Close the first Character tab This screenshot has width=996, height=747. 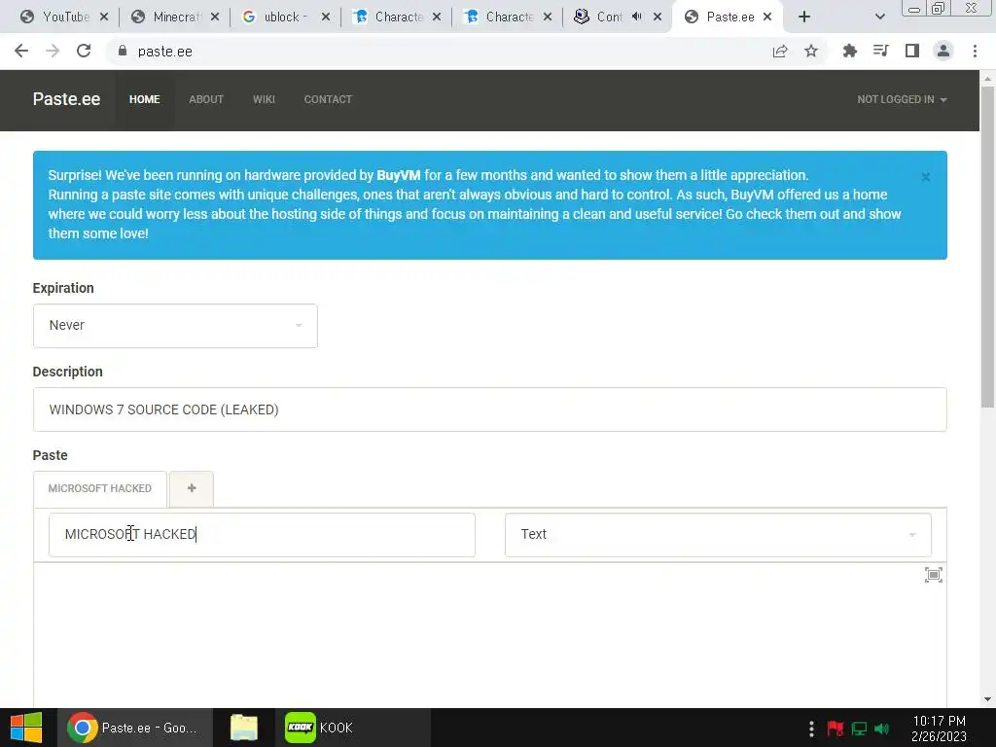[x=437, y=17]
